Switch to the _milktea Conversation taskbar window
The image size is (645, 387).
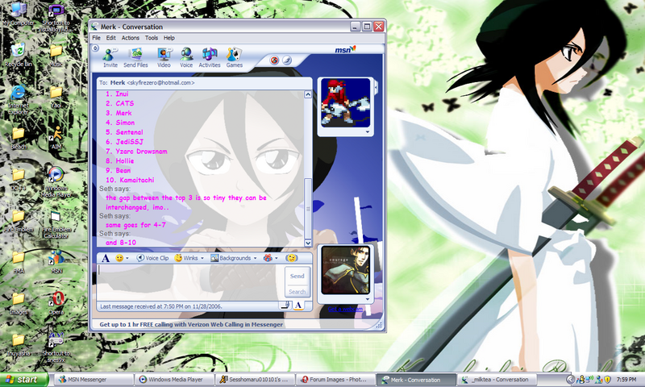tap(497, 380)
